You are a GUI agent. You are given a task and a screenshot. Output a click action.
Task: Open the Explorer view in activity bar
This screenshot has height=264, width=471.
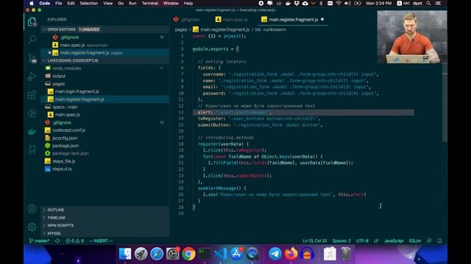[x=32, y=21]
